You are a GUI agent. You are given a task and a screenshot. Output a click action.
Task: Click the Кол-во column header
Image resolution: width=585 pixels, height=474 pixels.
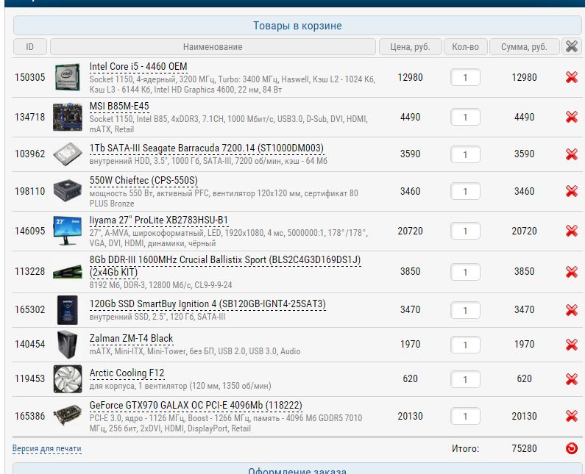tap(465, 46)
